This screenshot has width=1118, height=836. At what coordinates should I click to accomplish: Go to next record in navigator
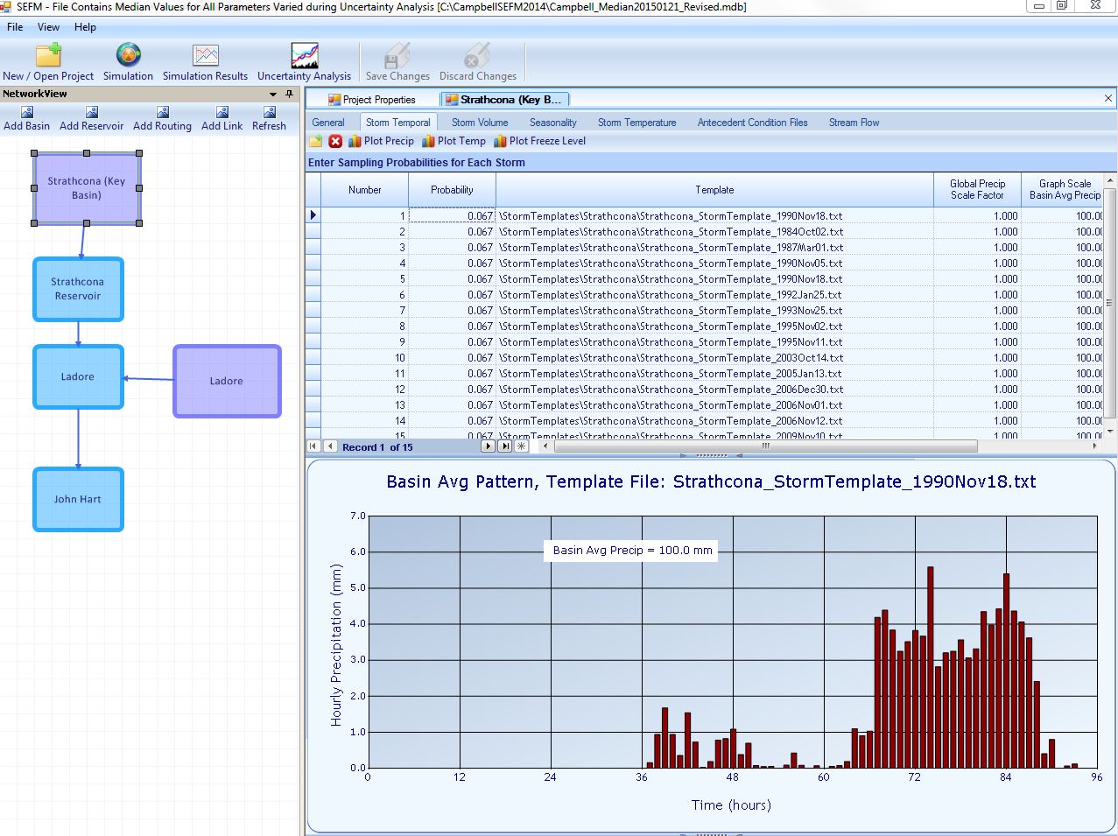coord(489,446)
